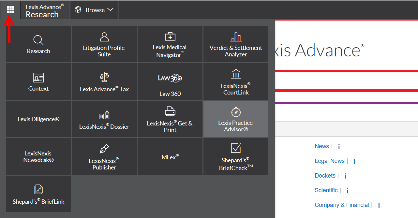Open the News link

click(x=322, y=146)
